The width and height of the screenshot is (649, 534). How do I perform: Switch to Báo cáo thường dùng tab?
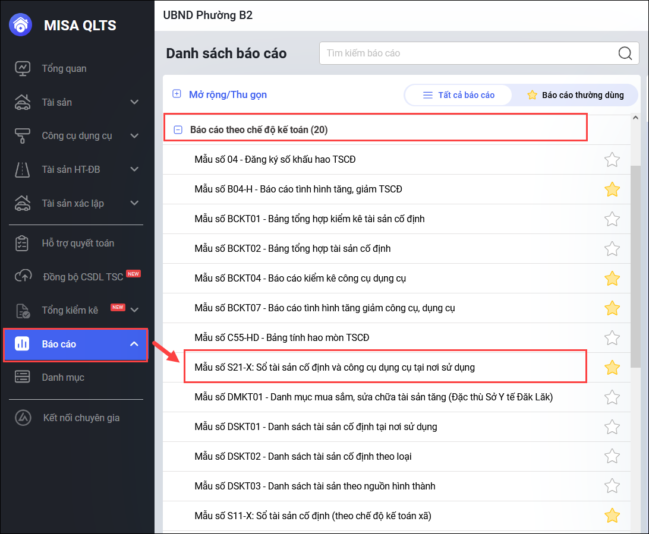point(575,95)
